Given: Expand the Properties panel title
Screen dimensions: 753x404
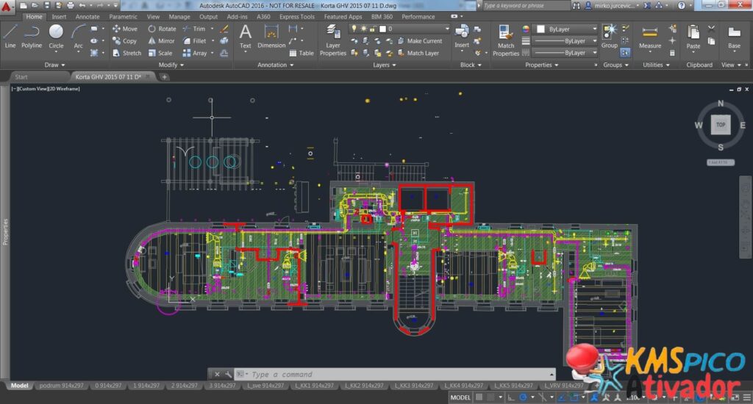Looking at the screenshot, I should [542, 65].
